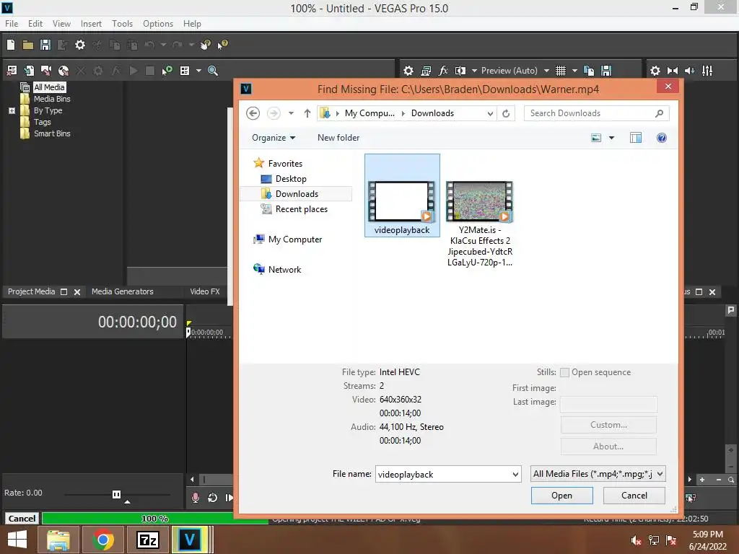Image resolution: width=739 pixels, height=554 pixels.
Task: Open File name history dropdown arrow
Action: [515, 475]
